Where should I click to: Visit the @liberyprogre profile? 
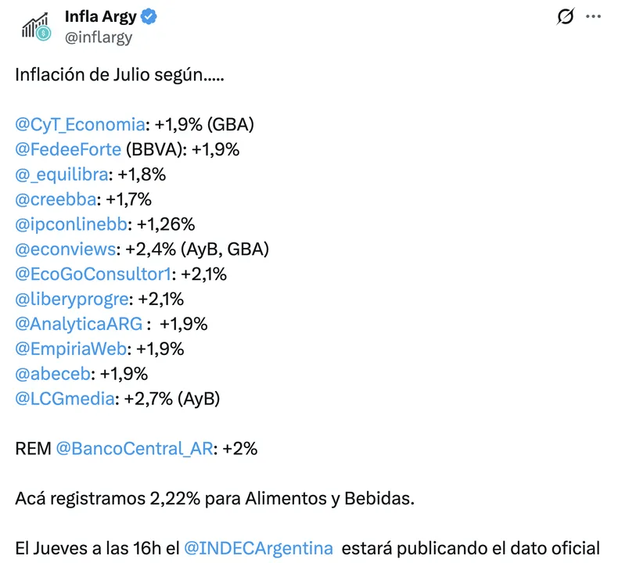pyautogui.click(x=72, y=299)
